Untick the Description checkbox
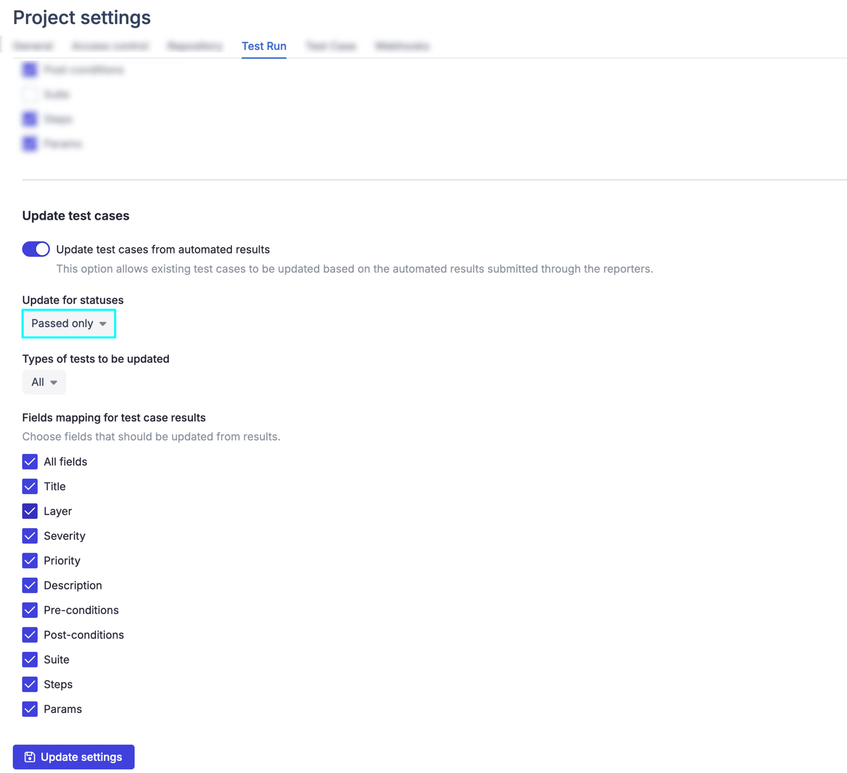847x773 pixels. [30, 585]
